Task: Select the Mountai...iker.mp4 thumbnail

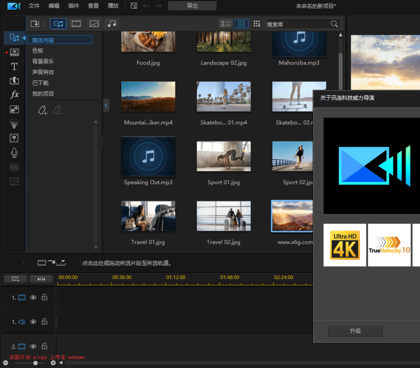Action: (x=148, y=97)
